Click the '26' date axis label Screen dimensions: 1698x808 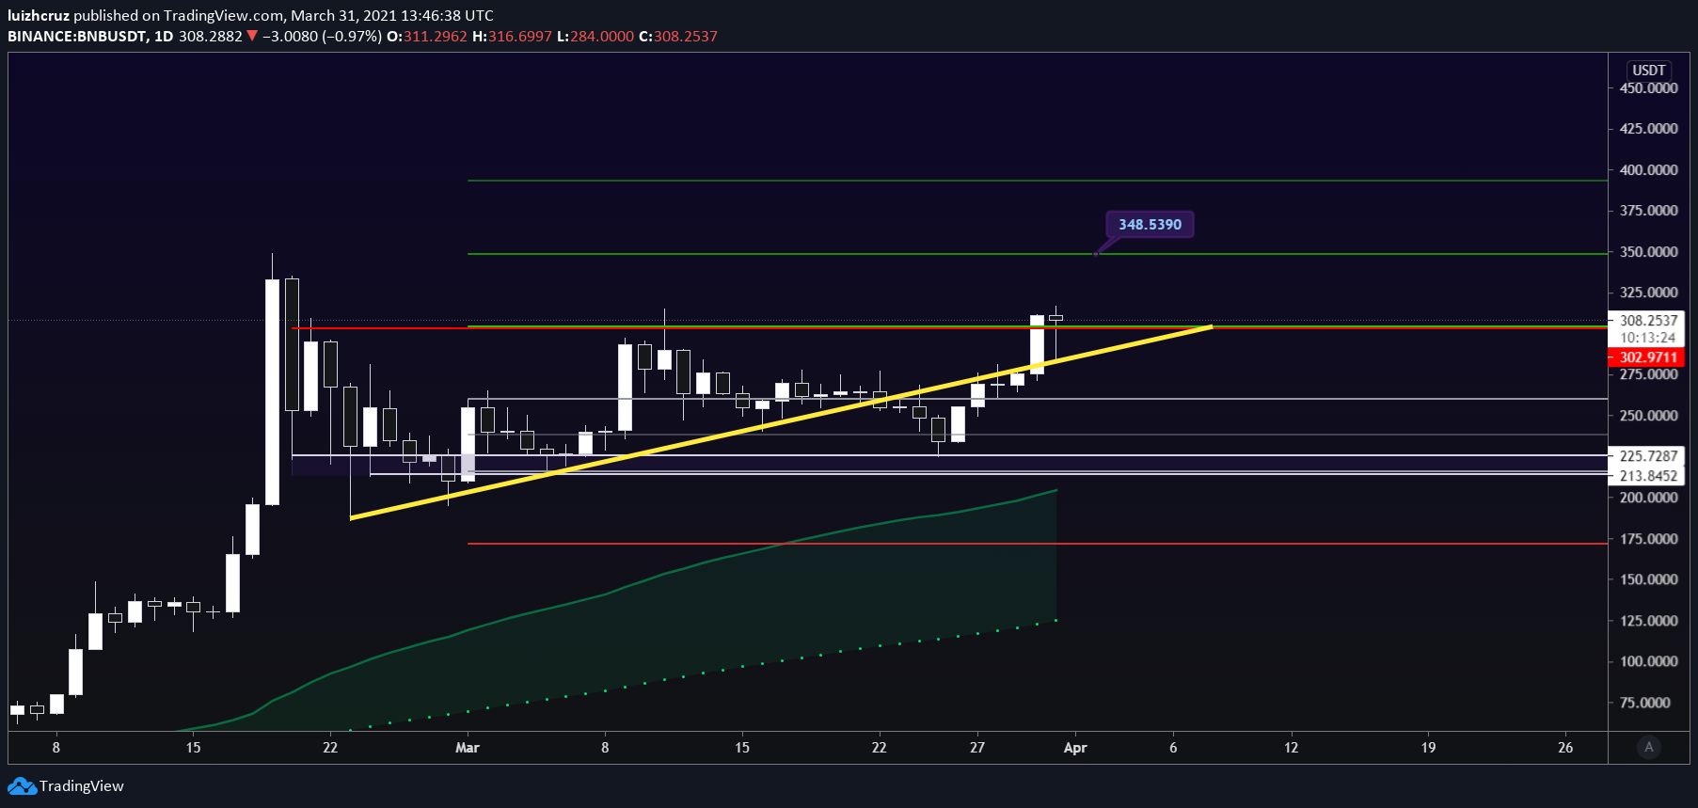(1565, 748)
